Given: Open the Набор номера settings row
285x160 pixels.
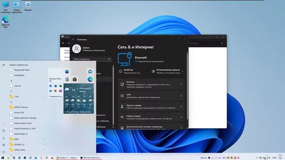Looking at the screenshot, I should [151, 117].
